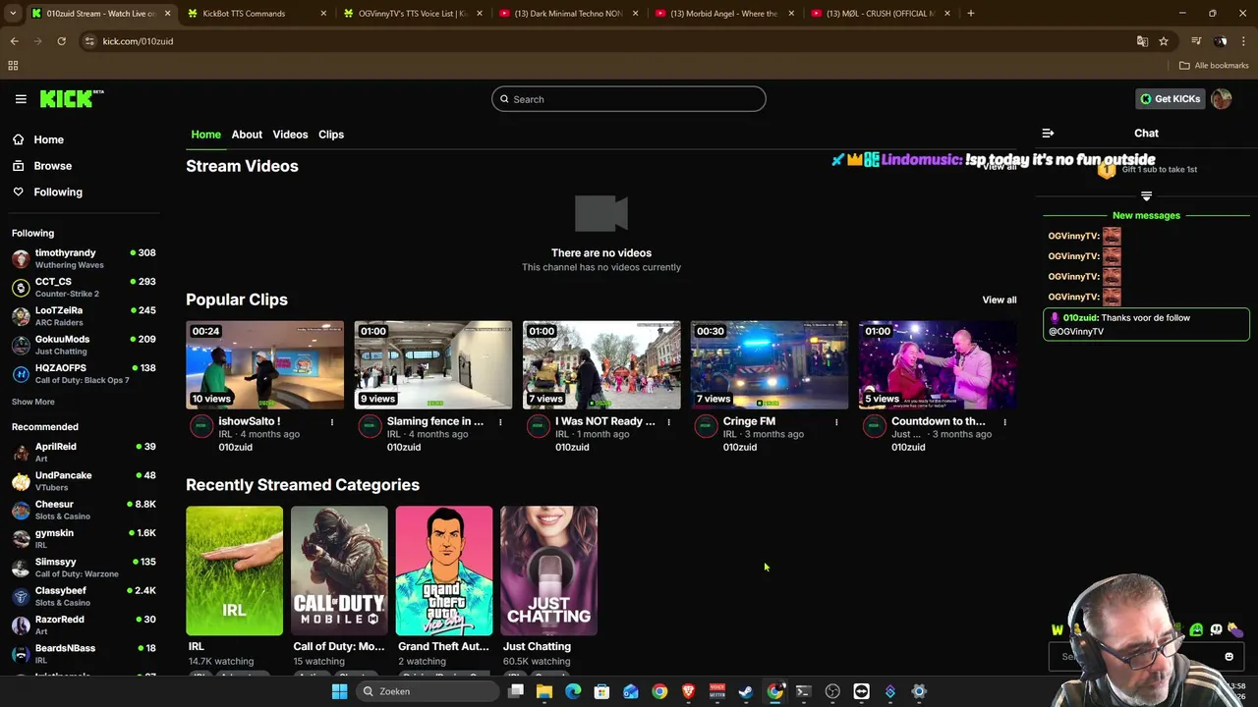Image resolution: width=1258 pixels, height=707 pixels.
Task: Switch to Morbid Angel browser tab
Action: (x=723, y=14)
